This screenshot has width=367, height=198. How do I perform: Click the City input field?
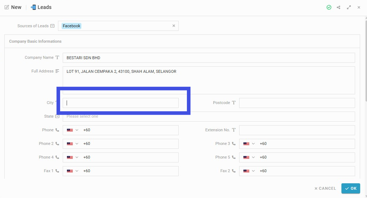(x=121, y=103)
